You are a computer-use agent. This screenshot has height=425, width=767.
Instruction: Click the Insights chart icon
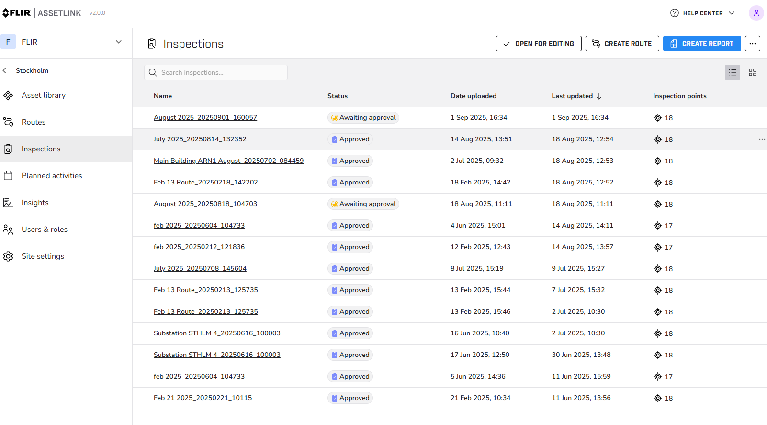click(x=8, y=203)
